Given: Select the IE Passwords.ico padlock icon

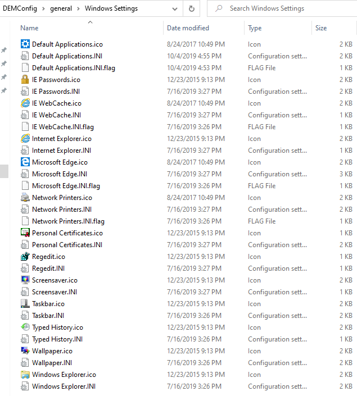Looking at the screenshot, I should 25,80.
